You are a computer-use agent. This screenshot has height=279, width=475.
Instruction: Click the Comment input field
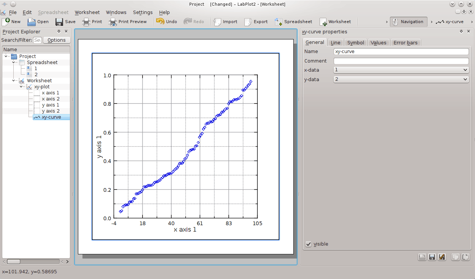tap(401, 61)
